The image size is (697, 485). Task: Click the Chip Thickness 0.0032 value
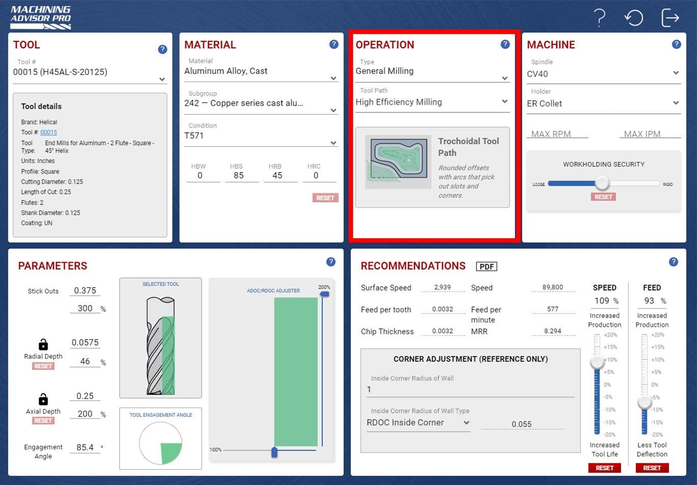pyautogui.click(x=443, y=331)
